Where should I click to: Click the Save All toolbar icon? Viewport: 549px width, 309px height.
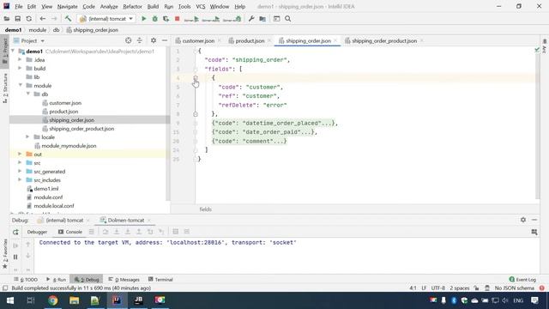pyautogui.click(x=17, y=19)
